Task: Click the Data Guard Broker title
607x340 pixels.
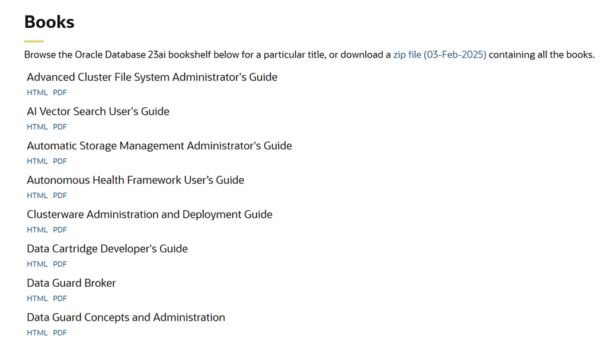Action: point(71,283)
